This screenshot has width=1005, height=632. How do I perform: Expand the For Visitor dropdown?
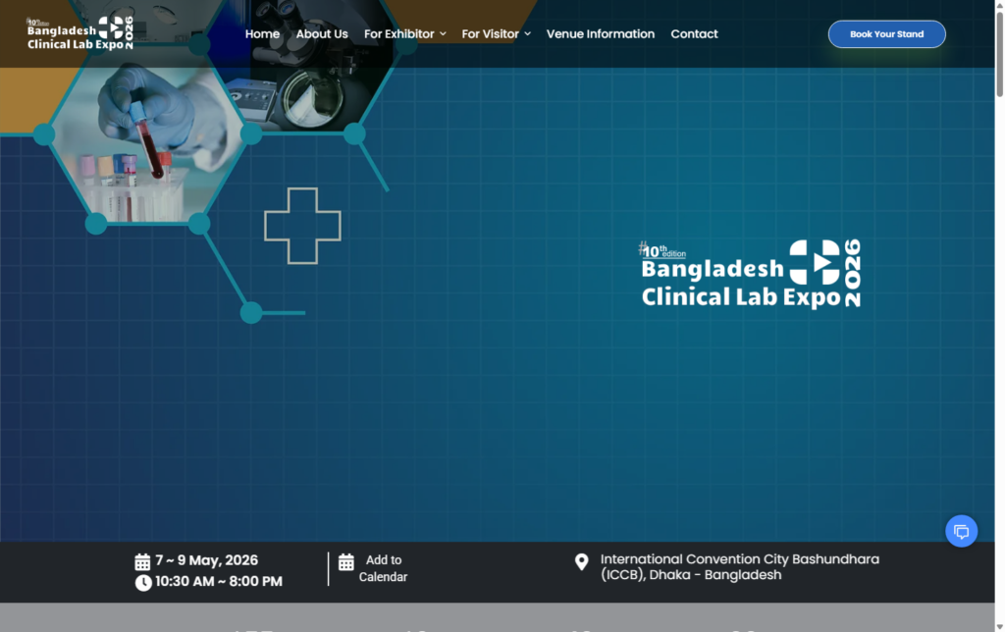click(x=491, y=33)
